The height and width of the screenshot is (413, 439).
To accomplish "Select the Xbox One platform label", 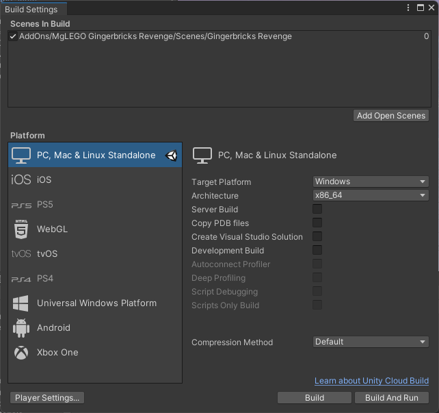I will click(x=57, y=353).
